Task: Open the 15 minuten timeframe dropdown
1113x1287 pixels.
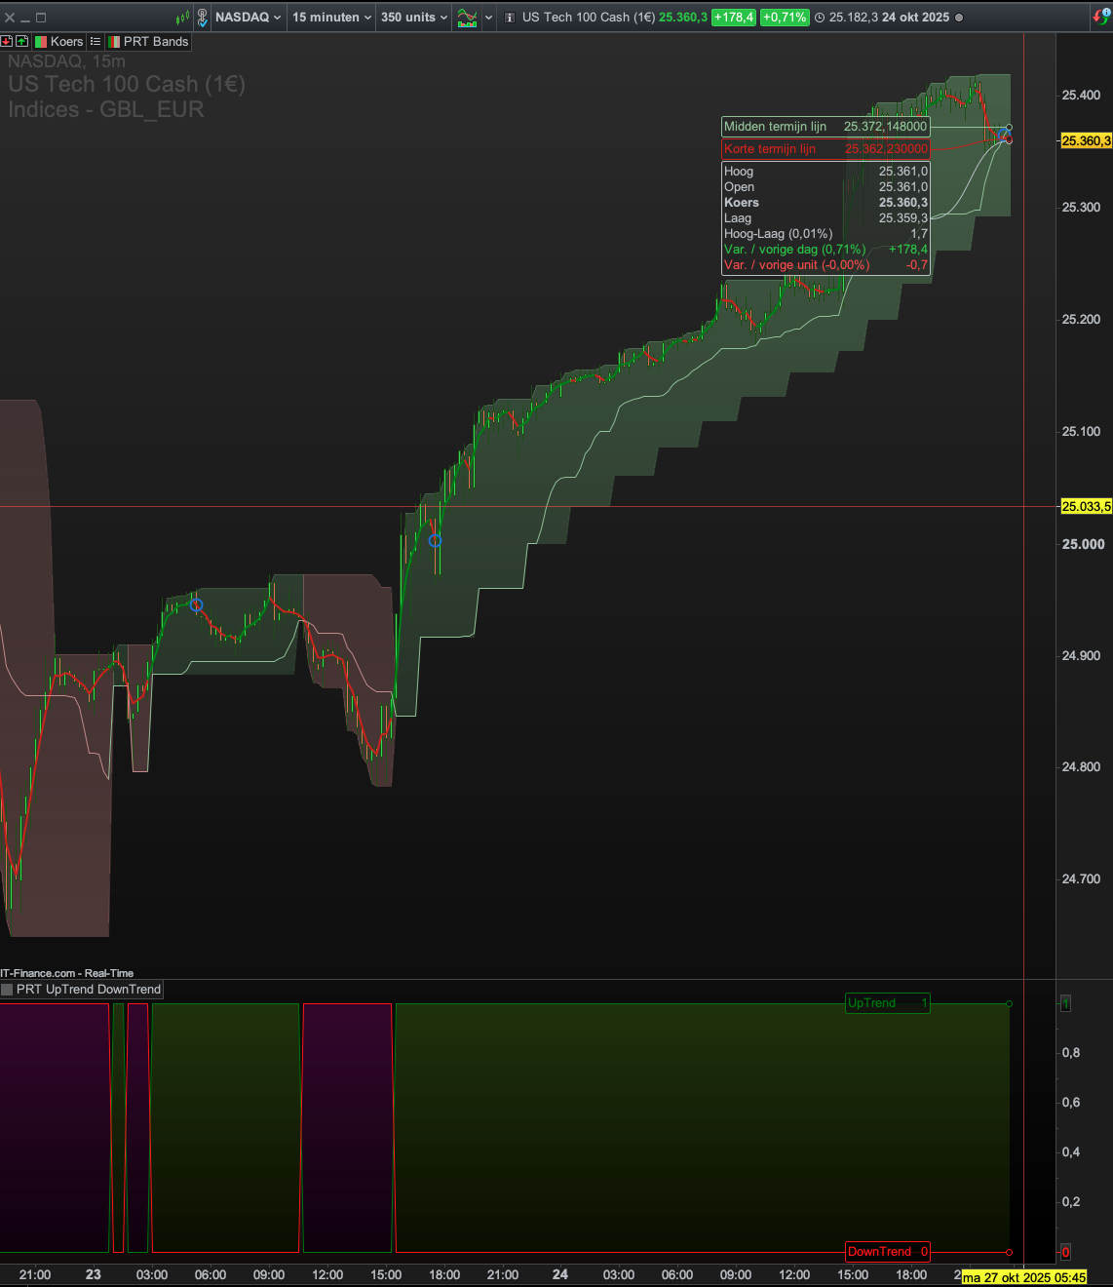Action: [x=332, y=18]
